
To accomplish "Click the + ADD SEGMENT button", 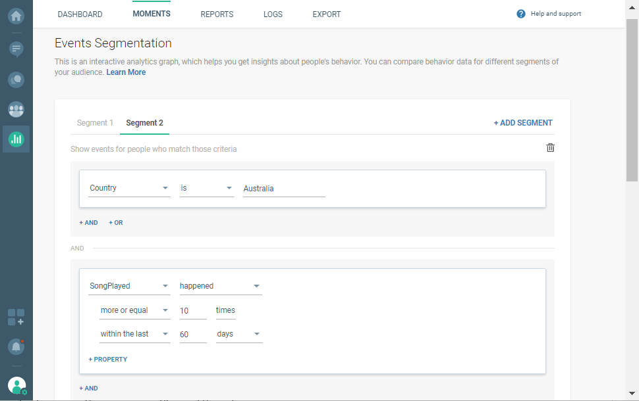I will coord(523,122).
